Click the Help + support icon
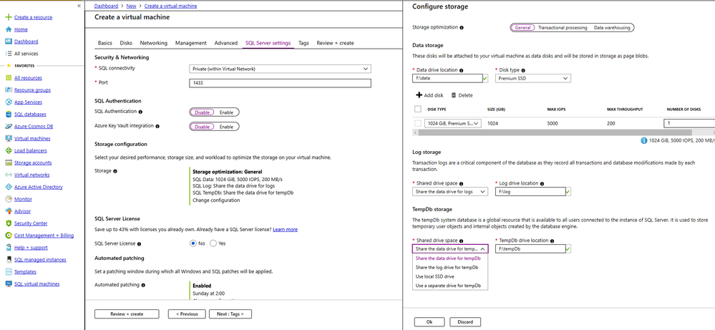 pos(8,248)
